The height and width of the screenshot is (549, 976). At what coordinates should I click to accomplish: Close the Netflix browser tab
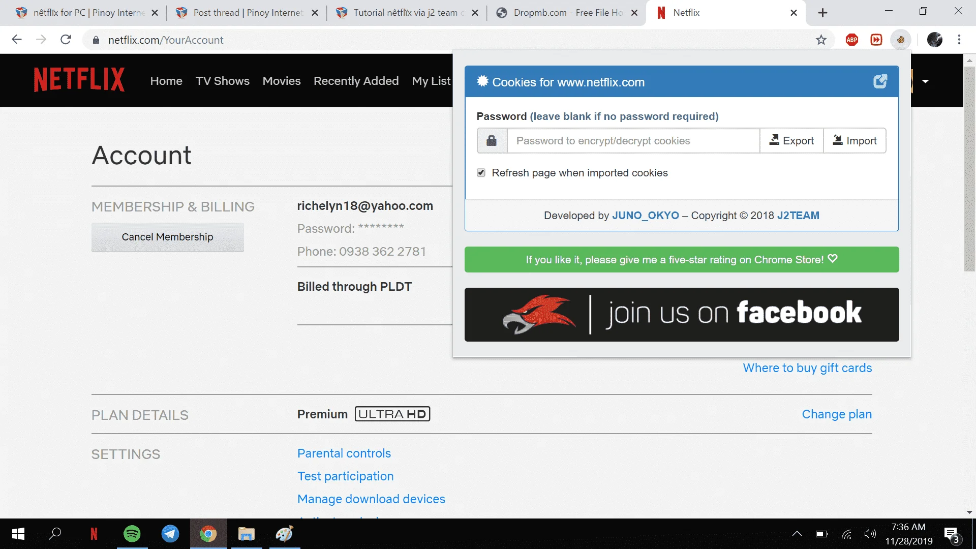pos(794,13)
